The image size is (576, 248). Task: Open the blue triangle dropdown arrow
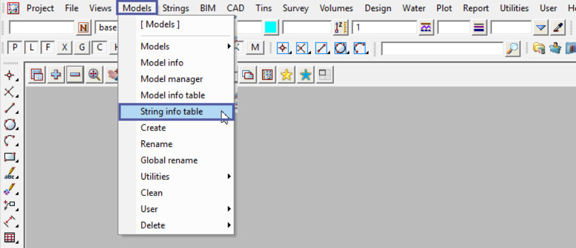tap(541, 28)
